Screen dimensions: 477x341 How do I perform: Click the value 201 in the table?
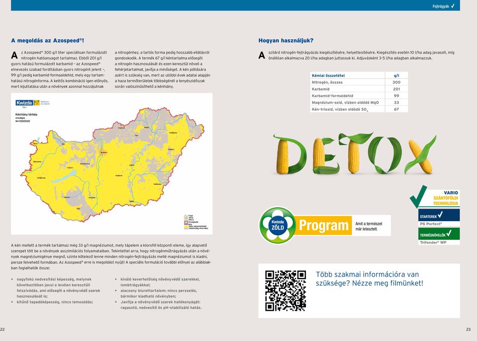(396, 89)
